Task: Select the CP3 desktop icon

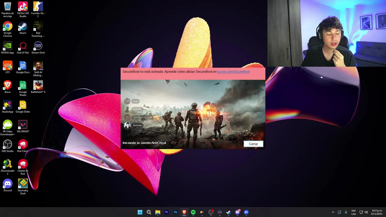Action: pyautogui.click(x=8, y=67)
